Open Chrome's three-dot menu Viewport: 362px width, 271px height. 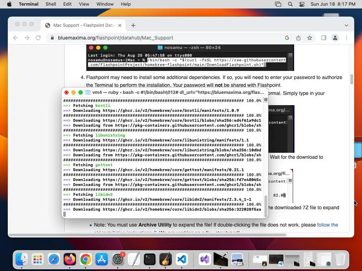[x=346, y=38]
